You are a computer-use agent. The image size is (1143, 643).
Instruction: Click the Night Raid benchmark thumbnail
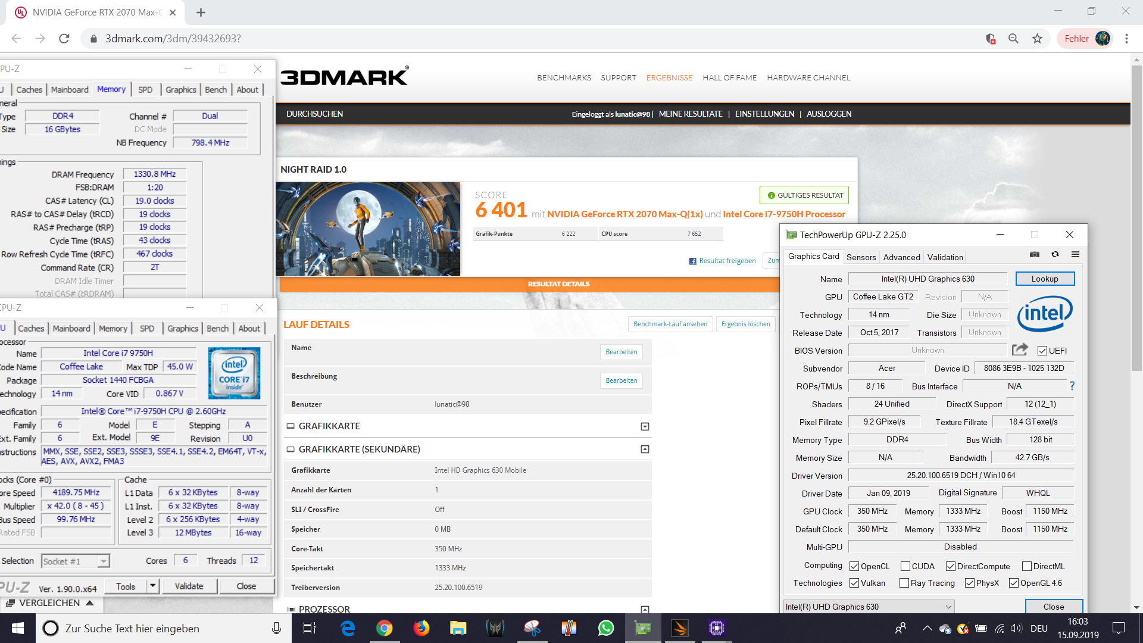(368, 229)
